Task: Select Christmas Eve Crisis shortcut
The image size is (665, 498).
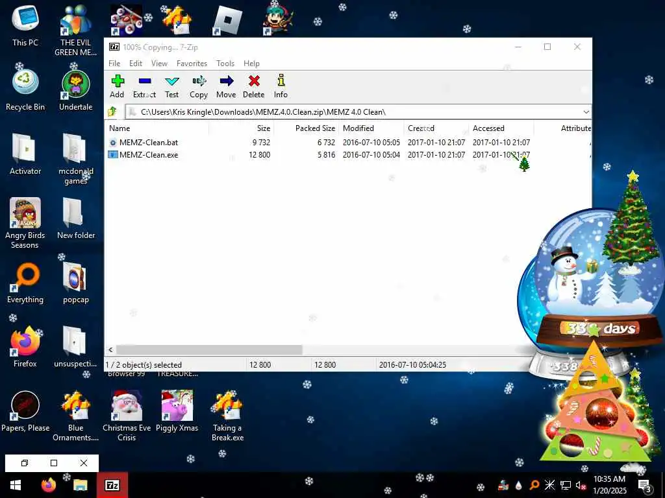Action: pos(127,416)
